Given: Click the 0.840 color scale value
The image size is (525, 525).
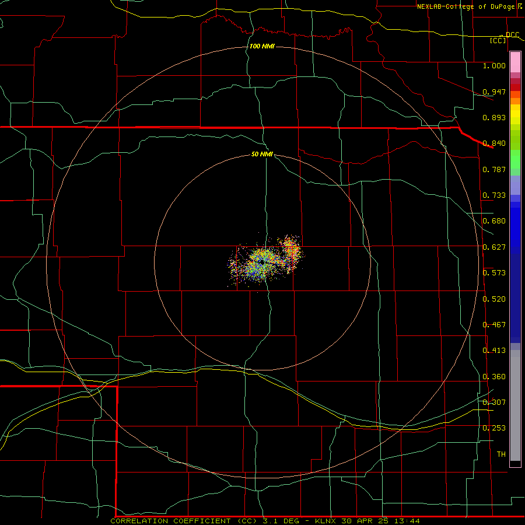Looking at the screenshot, I should pyautogui.click(x=494, y=143).
